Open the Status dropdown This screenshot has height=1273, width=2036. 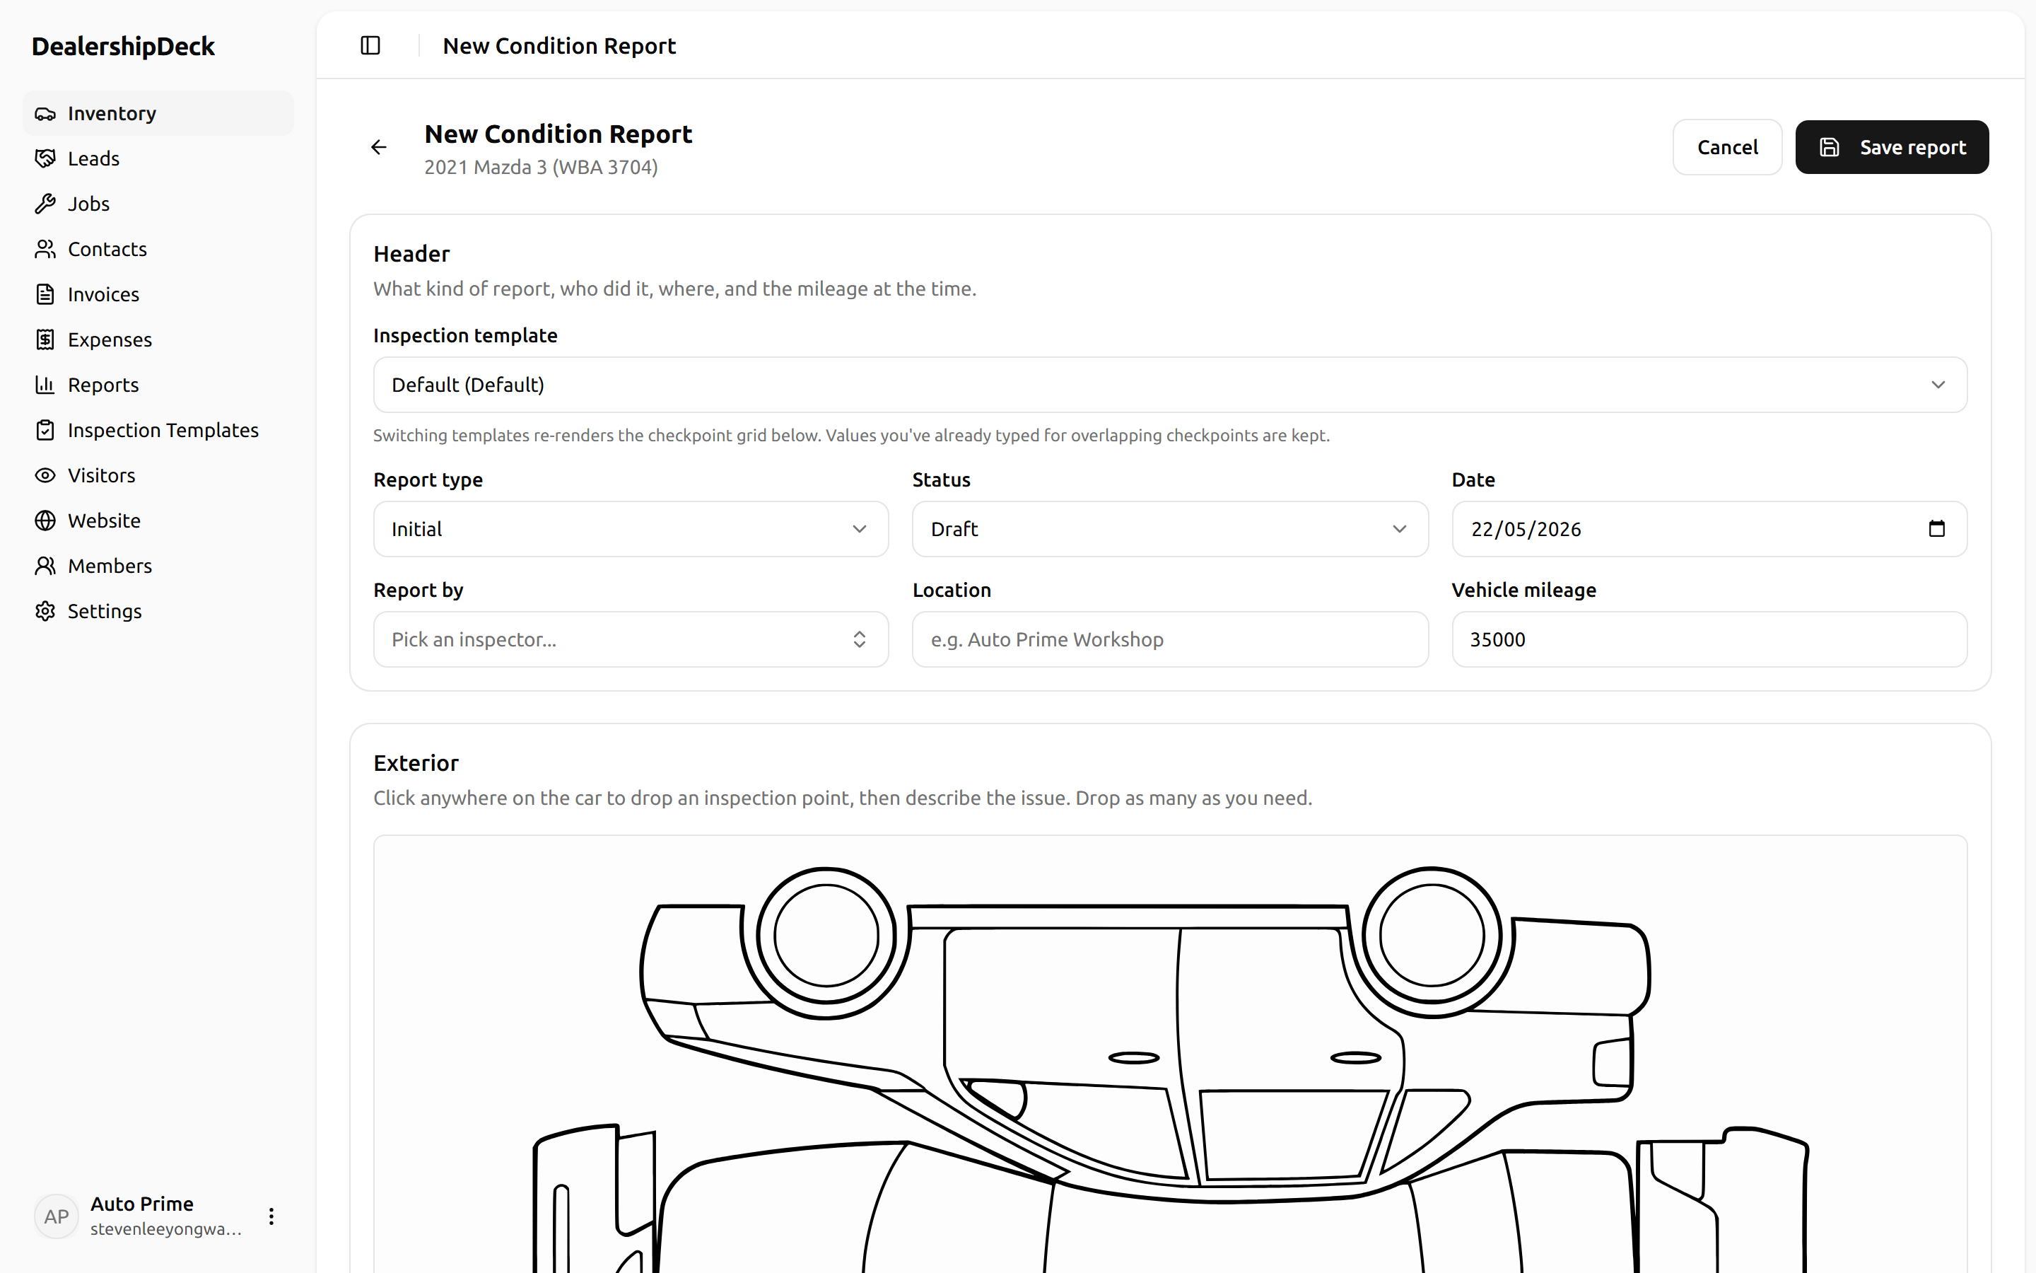pyautogui.click(x=1170, y=529)
